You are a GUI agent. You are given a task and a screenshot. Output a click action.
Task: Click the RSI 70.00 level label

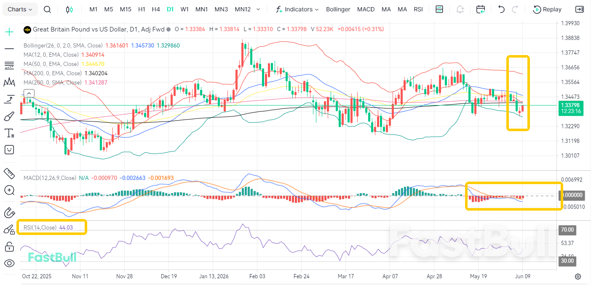coord(567,230)
